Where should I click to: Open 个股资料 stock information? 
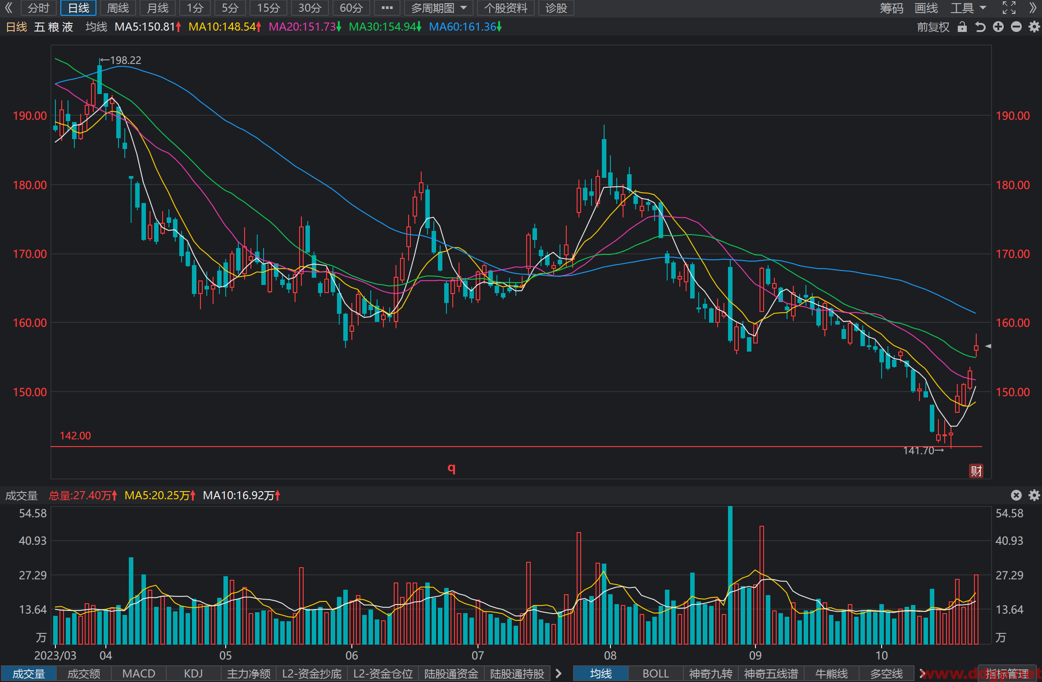(x=505, y=8)
